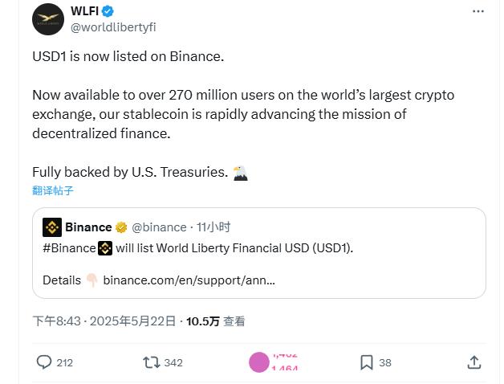Click the WLFI blue verified badge
Viewport: 504px width, 384px height.
click(x=108, y=11)
